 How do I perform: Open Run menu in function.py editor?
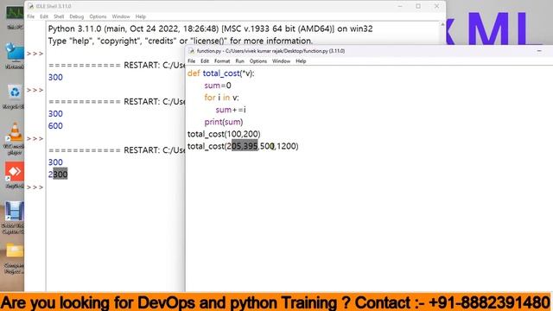pos(240,61)
